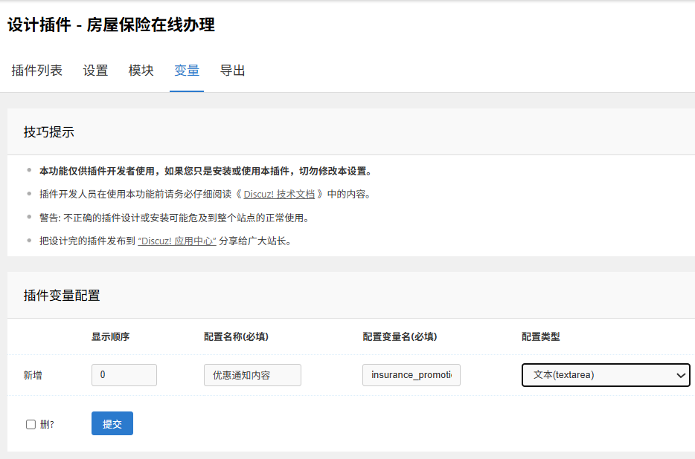The image size is (695, 459).
Task: Go to the 模块 tab
Action: tap(141, 71)
